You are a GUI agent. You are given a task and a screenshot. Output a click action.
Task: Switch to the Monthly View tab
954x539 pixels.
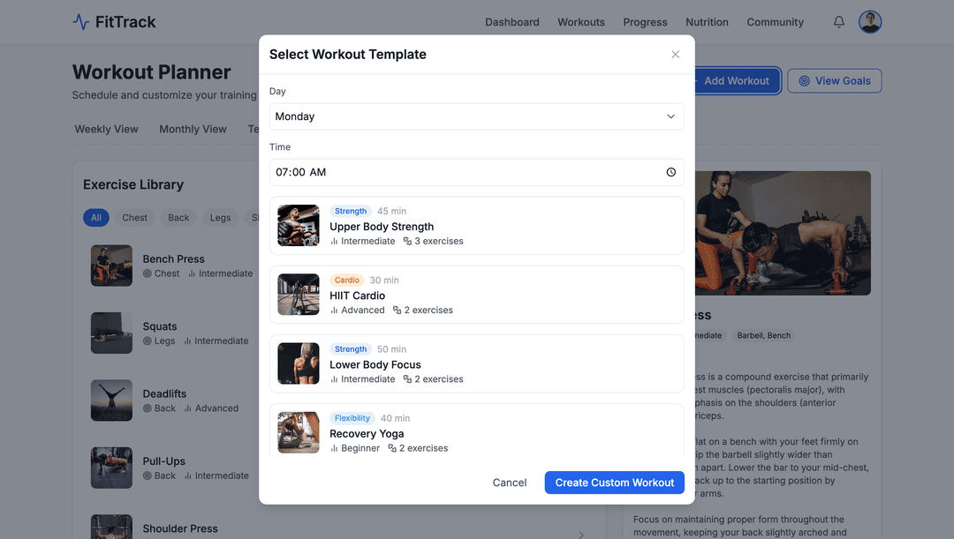[193, 130]
